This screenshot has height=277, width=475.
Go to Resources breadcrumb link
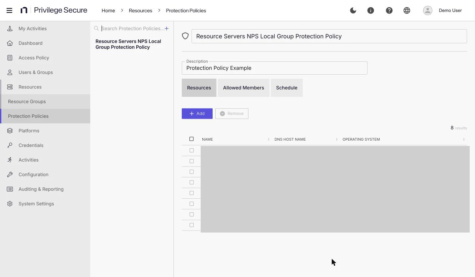pos(140,11)
